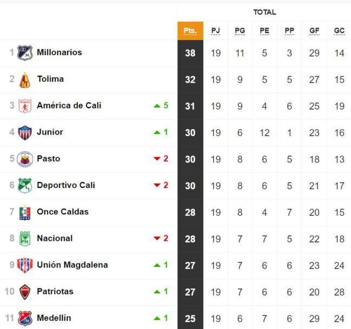
Task: Open the Patriotas team link
Action: 55,291
